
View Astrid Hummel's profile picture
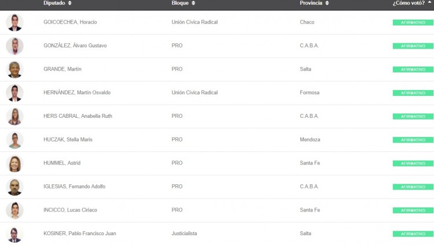(14, 164)
